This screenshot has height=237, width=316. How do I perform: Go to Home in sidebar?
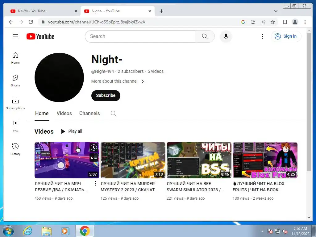[x=15, y=58]
